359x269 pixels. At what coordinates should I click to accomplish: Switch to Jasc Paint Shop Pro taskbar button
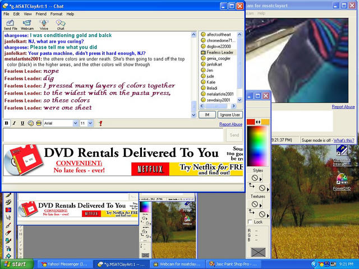(233, 264)
